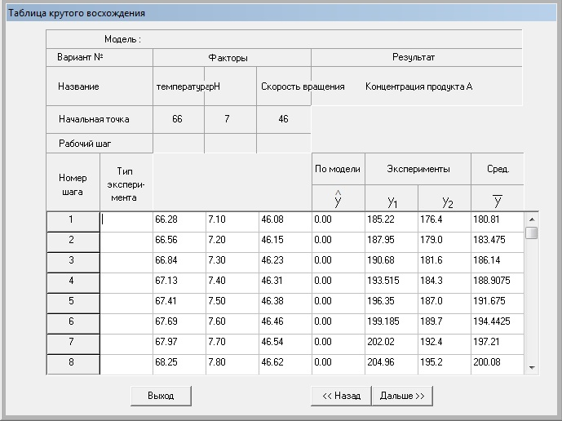Select row header number 5
This screenshot has height=421, width=562.
tap(73, 304)
